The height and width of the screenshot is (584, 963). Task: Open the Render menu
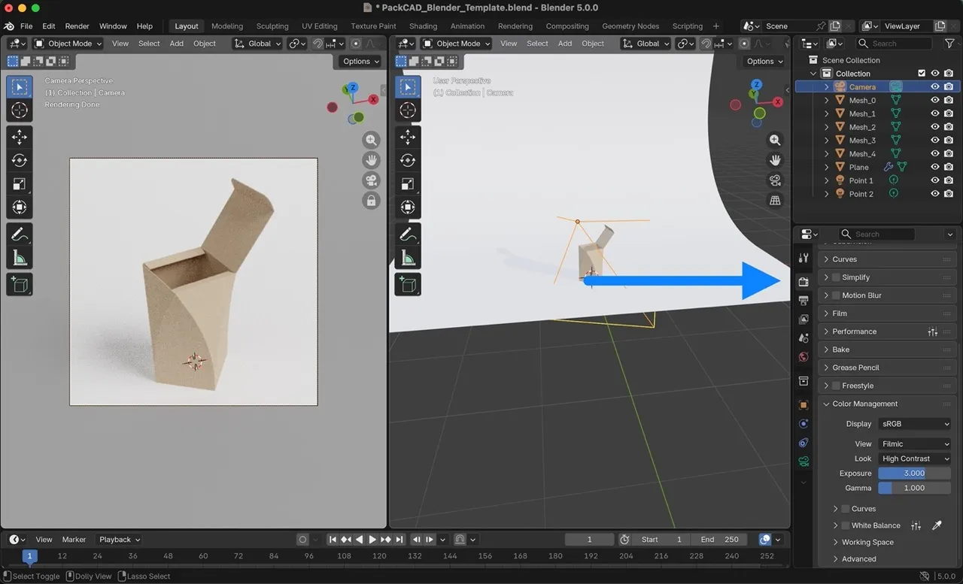click(x=77, y=26)
